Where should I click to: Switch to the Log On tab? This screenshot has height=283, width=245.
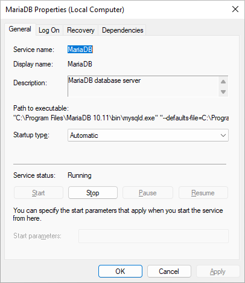49,30
